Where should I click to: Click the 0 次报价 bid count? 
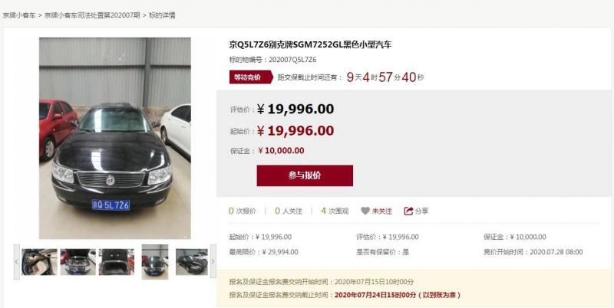click(x=243, y=211)
